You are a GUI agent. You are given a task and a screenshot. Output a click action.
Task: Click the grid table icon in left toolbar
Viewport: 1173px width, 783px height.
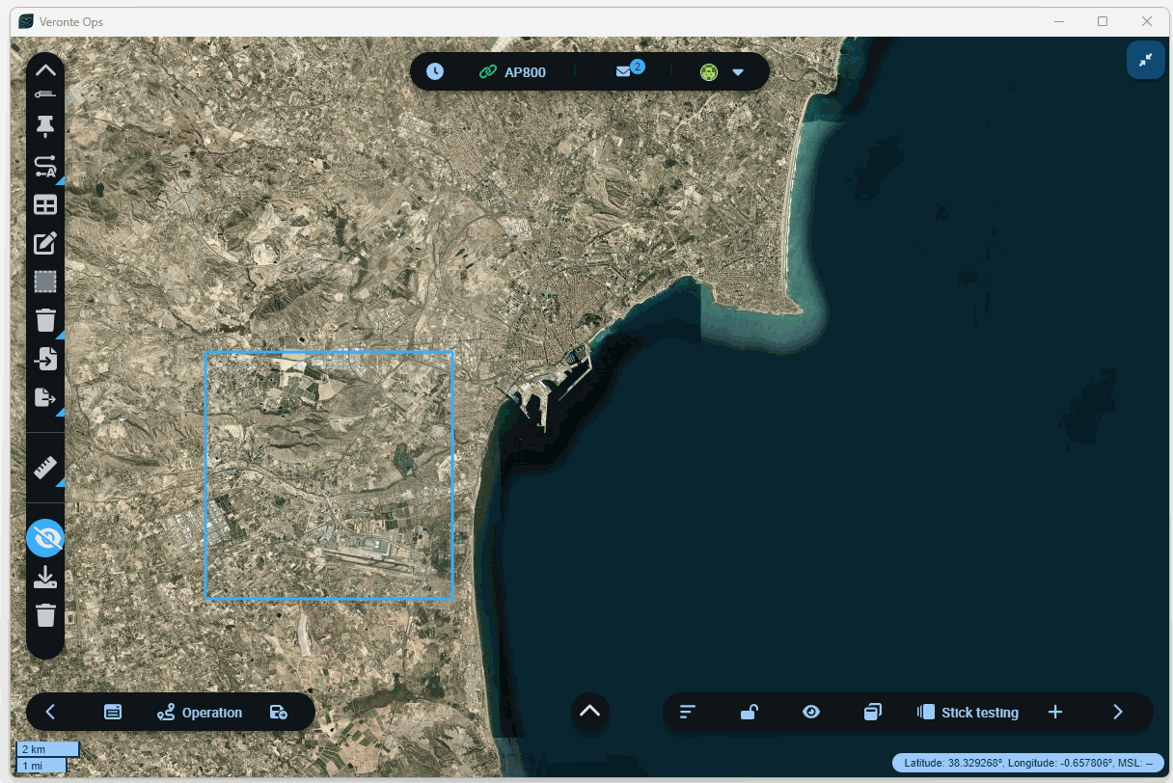pyautogui.click(x=45, y=204)
